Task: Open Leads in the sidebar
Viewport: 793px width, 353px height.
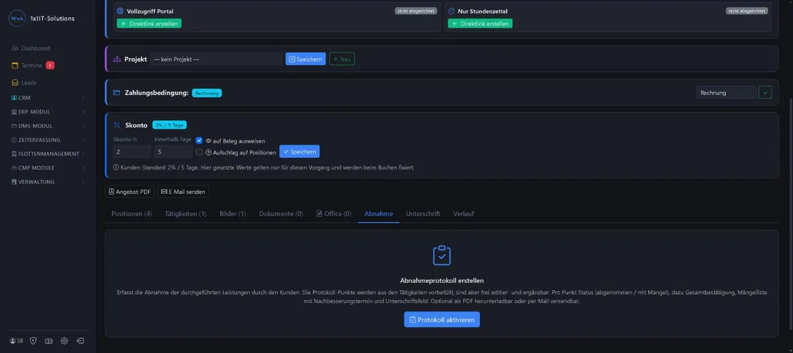Action: click(x=24, y=83)
